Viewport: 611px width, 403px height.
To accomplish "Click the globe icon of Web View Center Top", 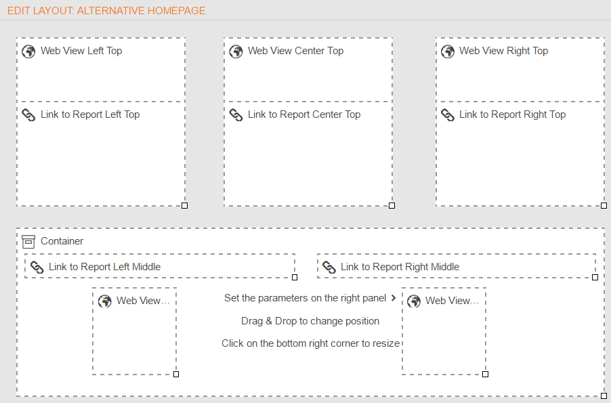I will (x=236, y=51).
